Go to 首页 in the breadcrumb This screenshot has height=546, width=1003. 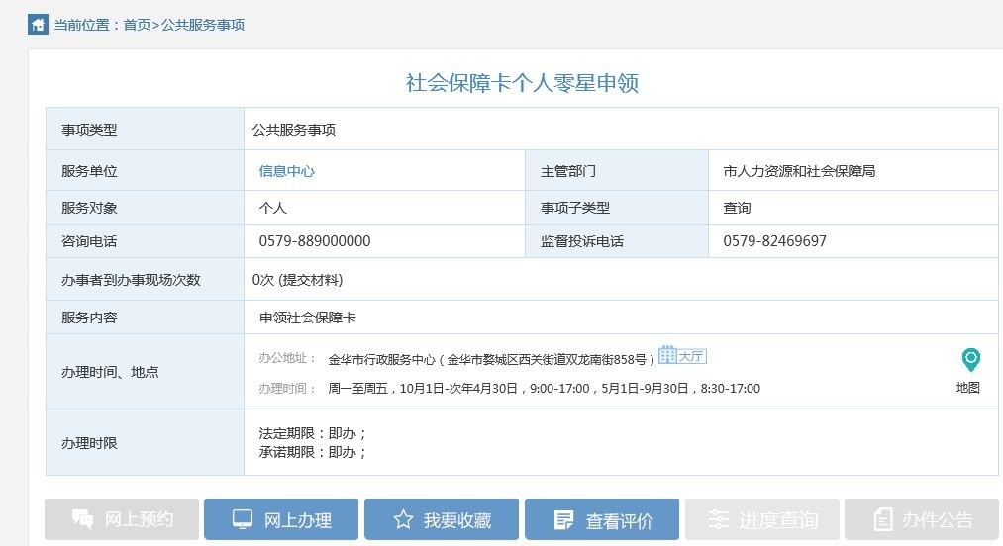(137, 25)
